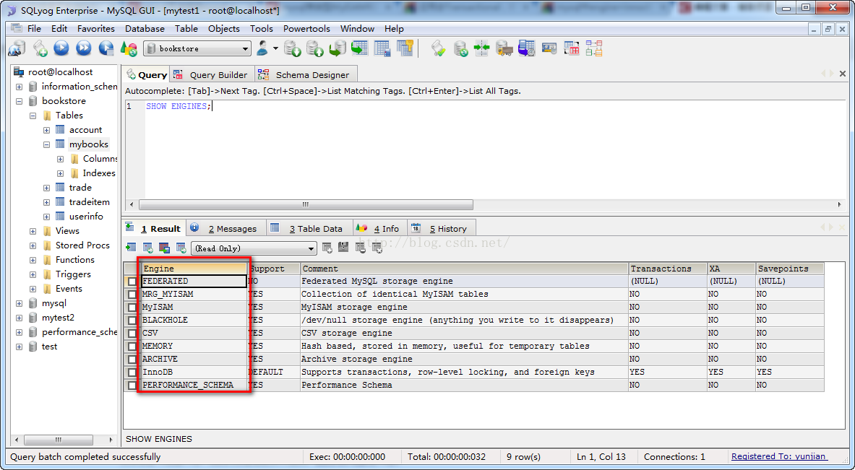855x470 pixels.
Task: Click the Query Builder grid toolbar icon
Action: pyautogui.click(x=572, y=48)
